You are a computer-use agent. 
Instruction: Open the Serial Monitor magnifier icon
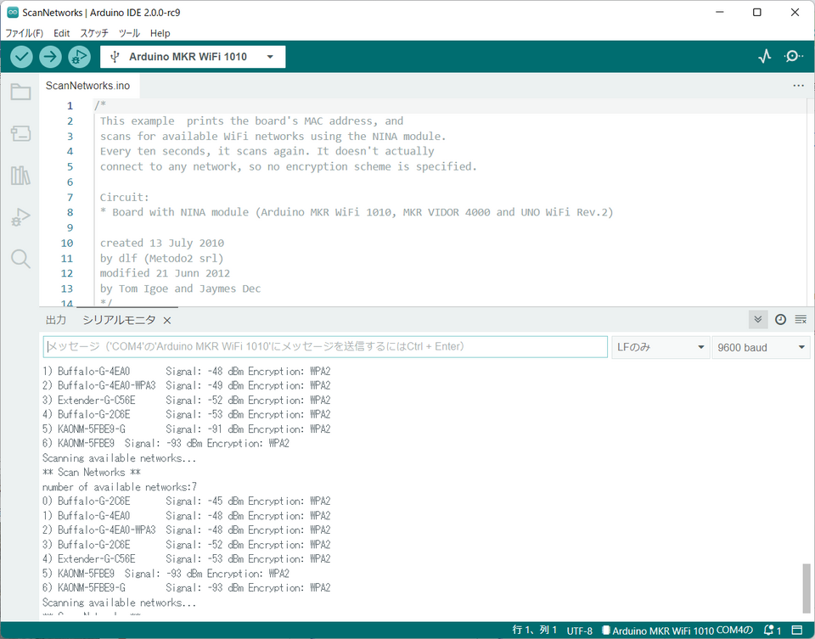pos(793,57)
